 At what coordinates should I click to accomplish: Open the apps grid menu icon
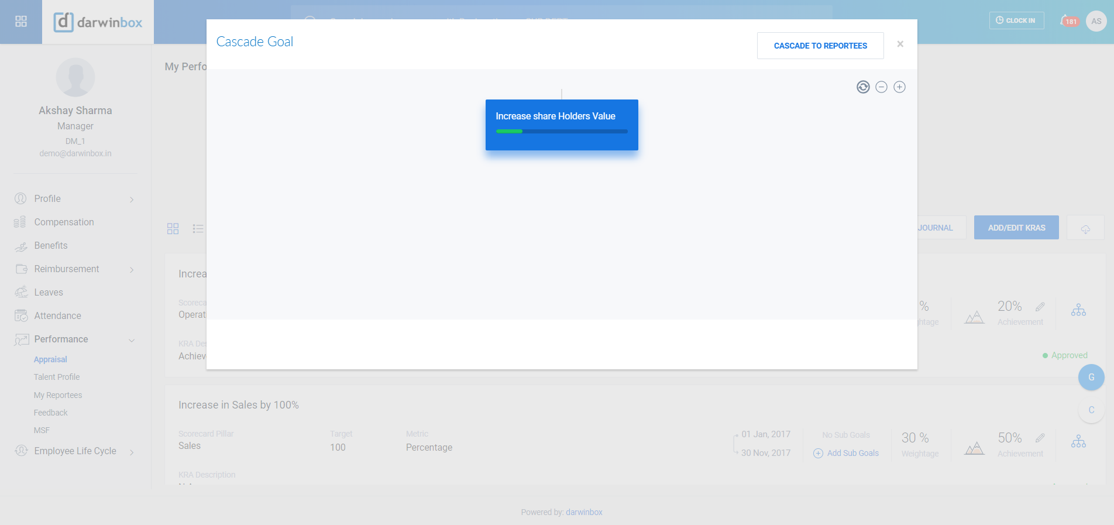(x=21, y=21)
